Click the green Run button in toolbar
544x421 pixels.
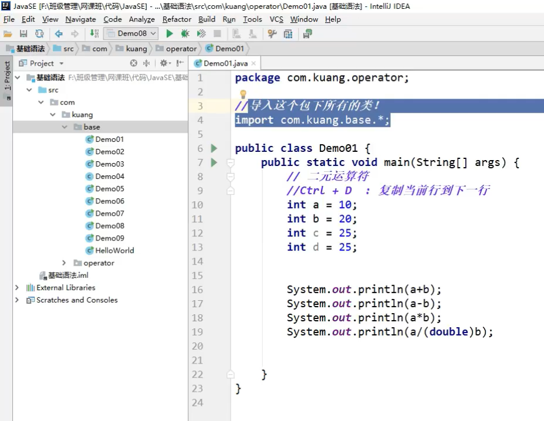click(x=170, y=34)
